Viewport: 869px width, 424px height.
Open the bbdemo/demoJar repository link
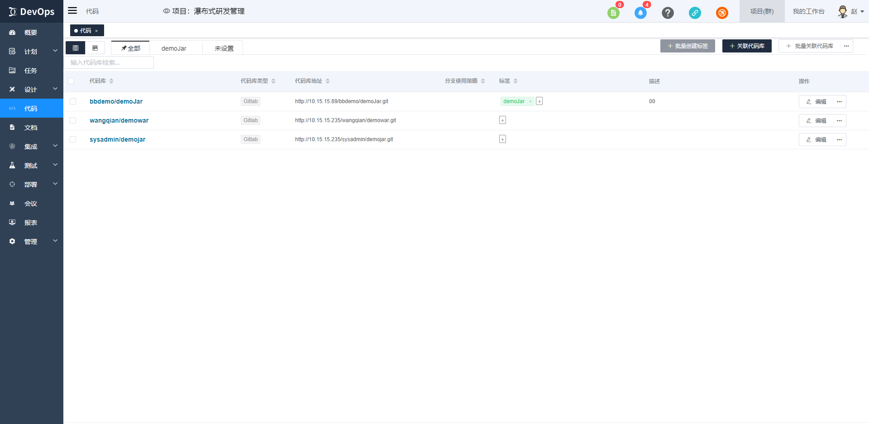tap(116, 101)
